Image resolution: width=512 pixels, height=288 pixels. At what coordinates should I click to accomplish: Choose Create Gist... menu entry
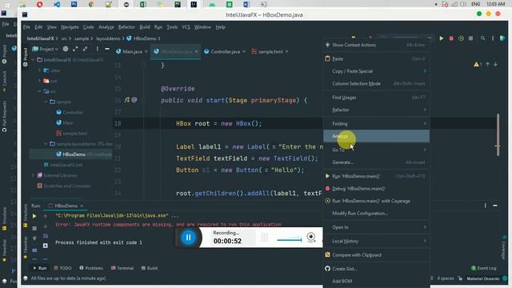[x=376, y=269]
